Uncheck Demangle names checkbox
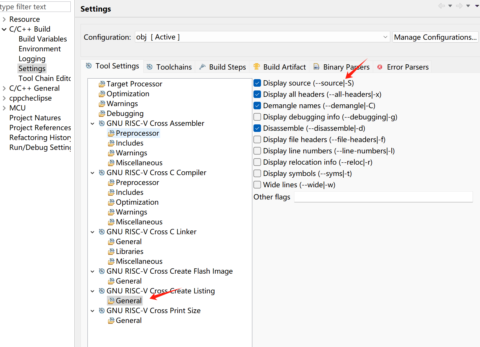The image size is (480, 347). 257,106
